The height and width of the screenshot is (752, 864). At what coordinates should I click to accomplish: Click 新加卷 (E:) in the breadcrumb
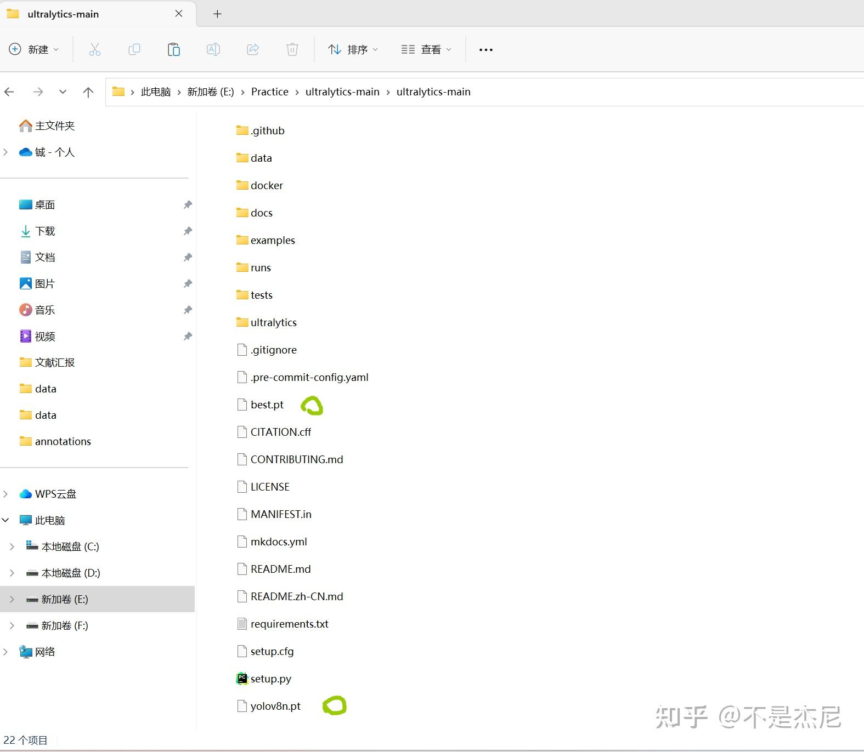[x=211, y=92]
